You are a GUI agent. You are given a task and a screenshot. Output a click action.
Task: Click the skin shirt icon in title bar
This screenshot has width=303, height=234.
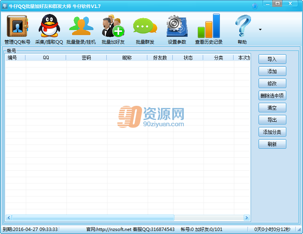click(255, 6)
